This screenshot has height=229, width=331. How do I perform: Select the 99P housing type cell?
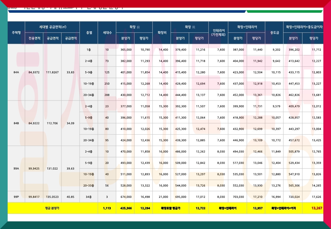16,197
